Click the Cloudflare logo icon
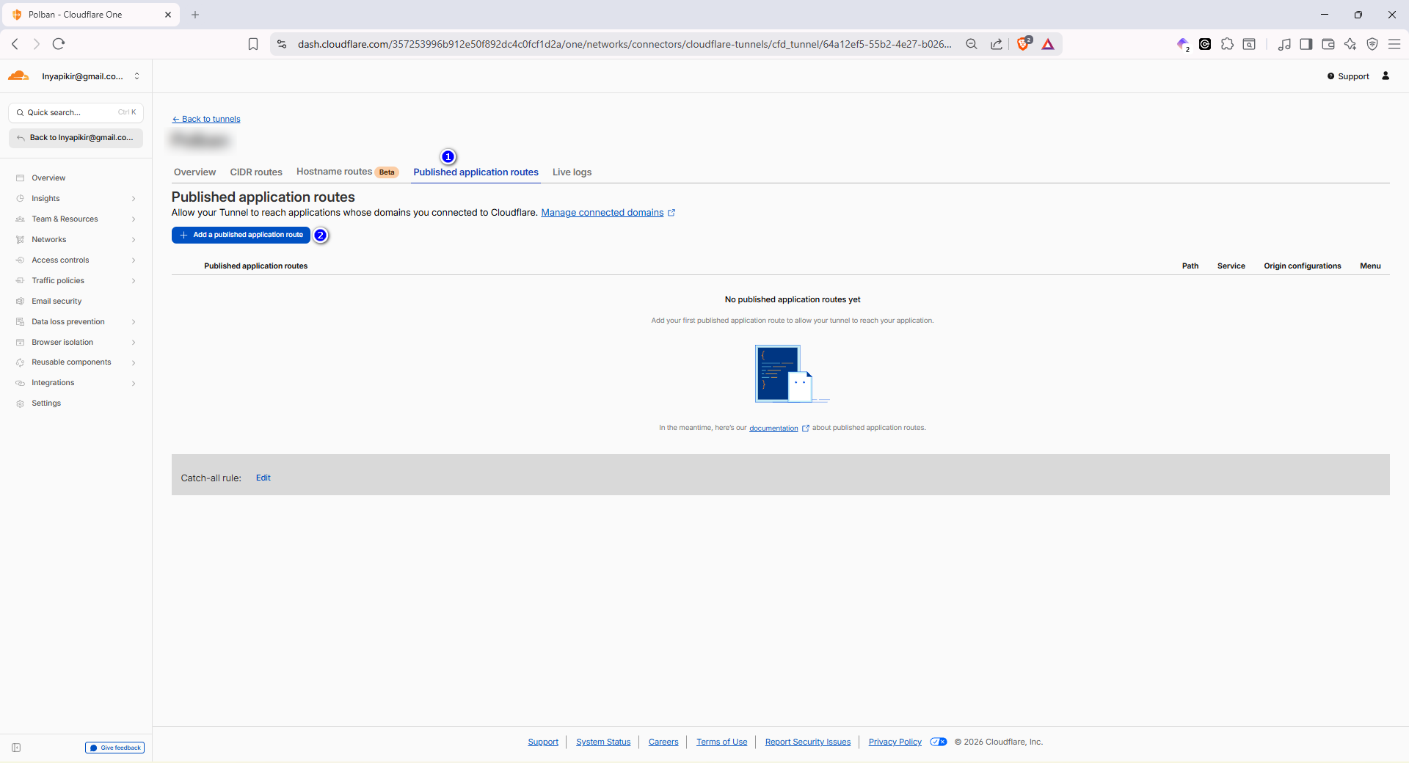This screenshot has height=763, width=1409. (18, 76)
